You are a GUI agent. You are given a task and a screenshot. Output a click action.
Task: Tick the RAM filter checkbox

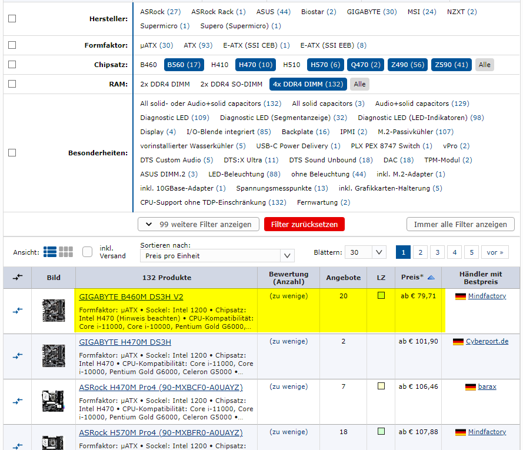12,84
